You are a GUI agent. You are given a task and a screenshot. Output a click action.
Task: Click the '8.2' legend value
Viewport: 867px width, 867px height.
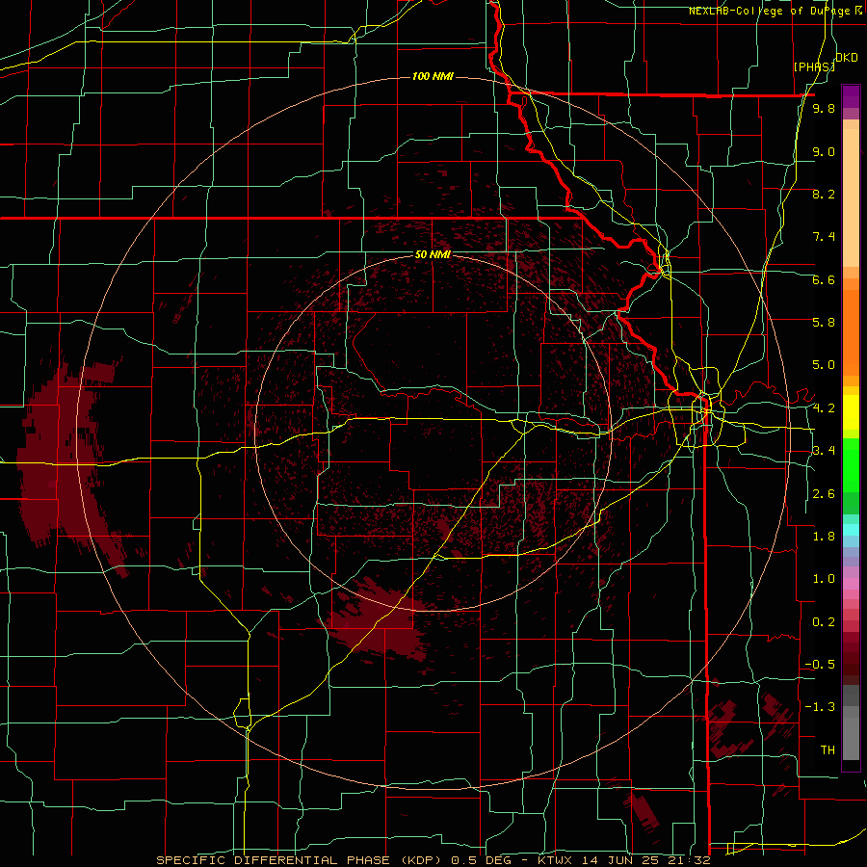tap(824, 194)
